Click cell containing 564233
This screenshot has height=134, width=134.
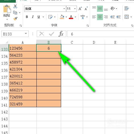tap(23, 55)
